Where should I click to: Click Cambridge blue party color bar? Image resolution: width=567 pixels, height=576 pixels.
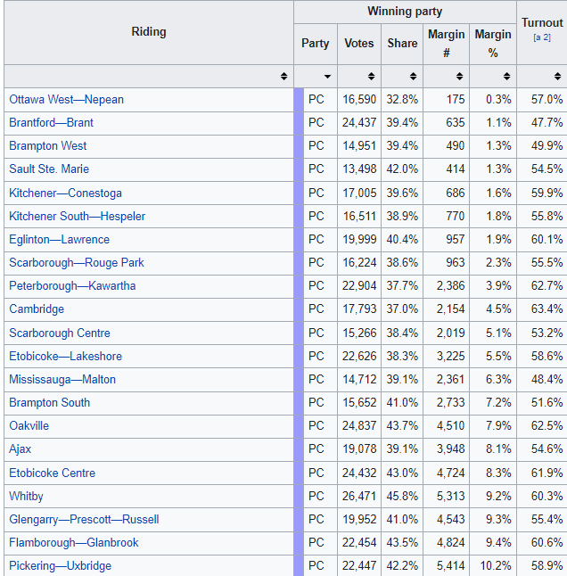pyautogui.click(x=299, y=309)
